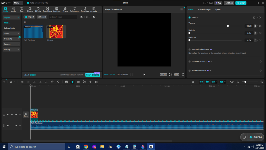
Task: Click the Cover edit button
Action: tap(26, 115)
